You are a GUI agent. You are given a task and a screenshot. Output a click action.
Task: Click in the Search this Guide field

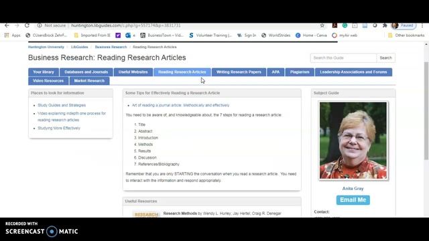[343, 58]
